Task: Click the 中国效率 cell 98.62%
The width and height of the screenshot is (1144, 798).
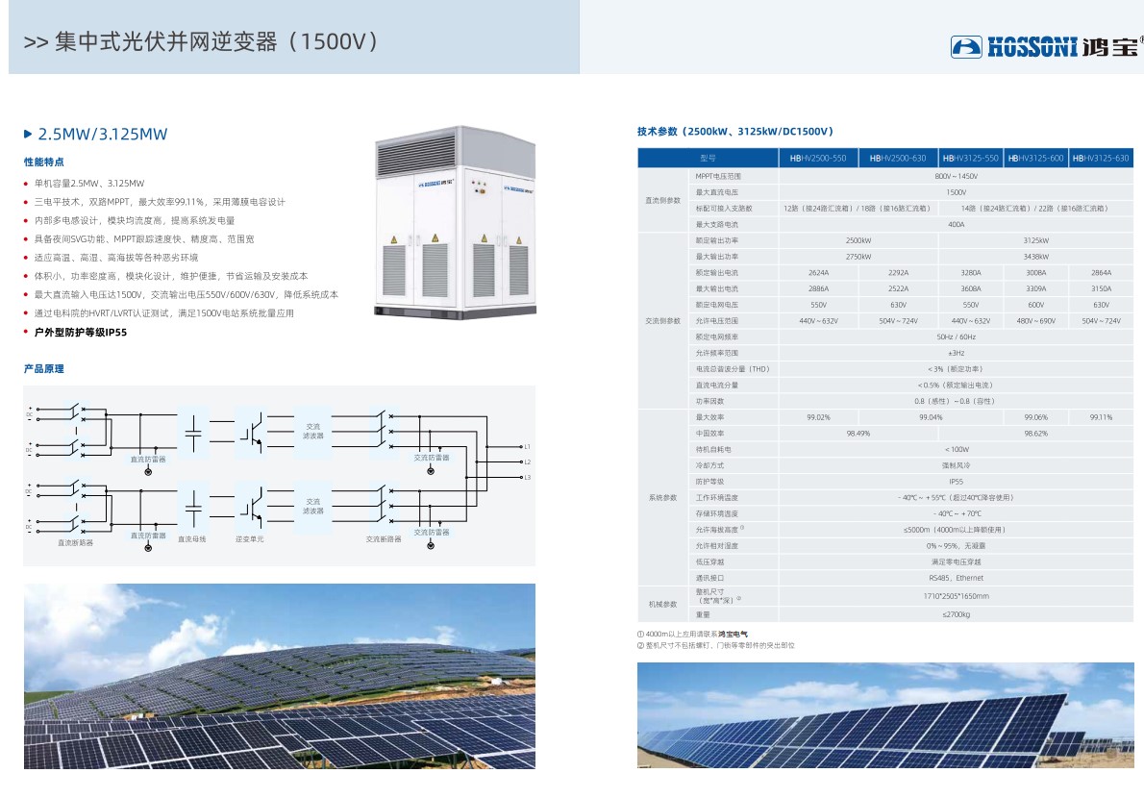Action: [1036, 434]
